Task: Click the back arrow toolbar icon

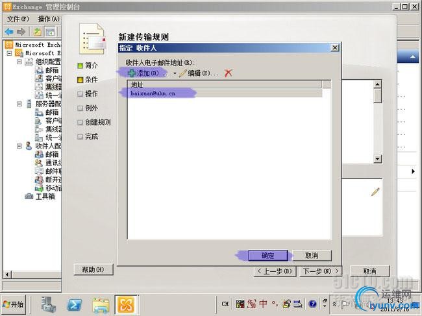Action: [x=9, y=32]
